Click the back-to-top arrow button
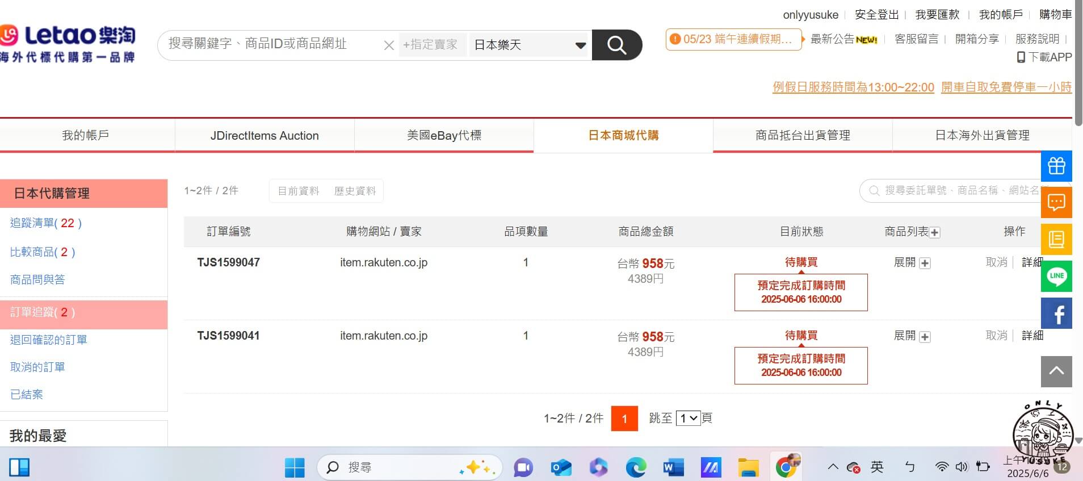This screenshot has width=1083, height=481. 1056,371
